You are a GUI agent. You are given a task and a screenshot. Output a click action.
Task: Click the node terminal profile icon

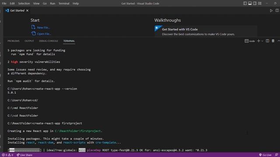[x=246, y=41]
